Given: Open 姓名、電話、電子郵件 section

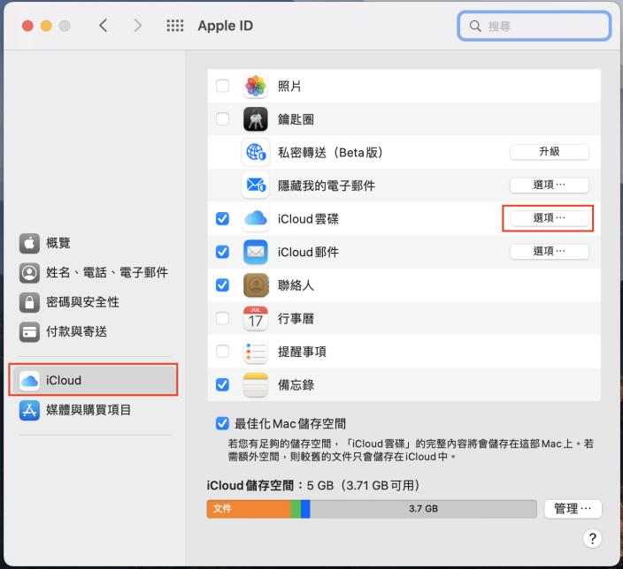Looking at the screenshot, I should tap(94, 273).
